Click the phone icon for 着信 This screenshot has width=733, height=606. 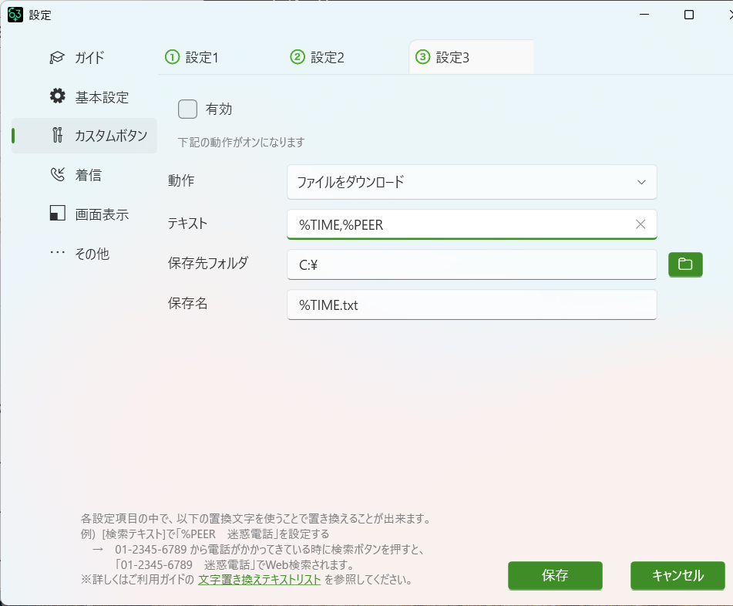click(x=57, y=175)
